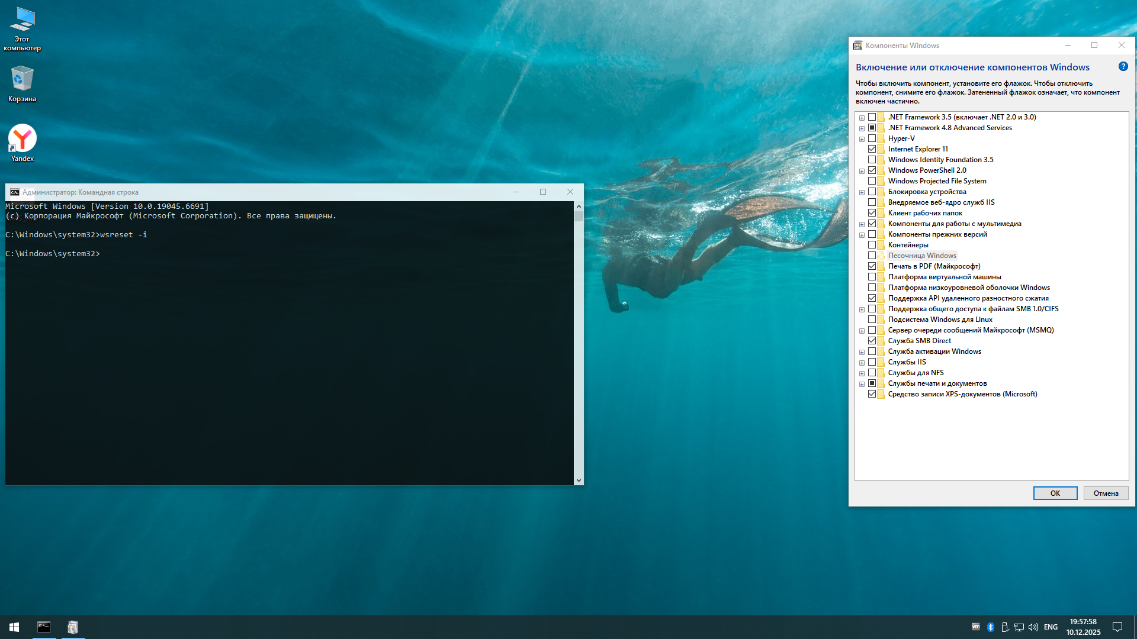Open the Windows Start menu
Image resolution: width=1137 pixels, height=639 pixels.
[14, 627]
